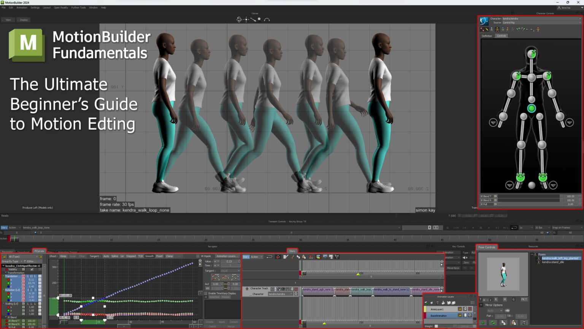Click the Txt clip icon in the Story toolbar
This screenshot has width=584, height=329.
click(337, 257)
